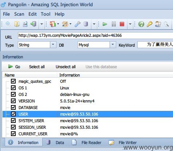Click the golden key icon
173x151 pixels.
[150, 24]
